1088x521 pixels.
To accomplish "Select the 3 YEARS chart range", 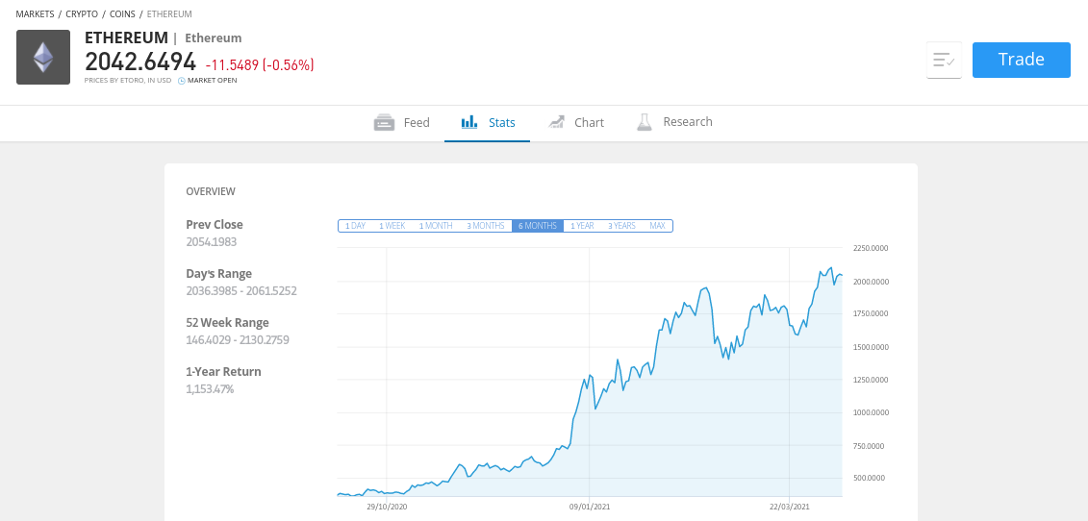I will pos(621,226).
